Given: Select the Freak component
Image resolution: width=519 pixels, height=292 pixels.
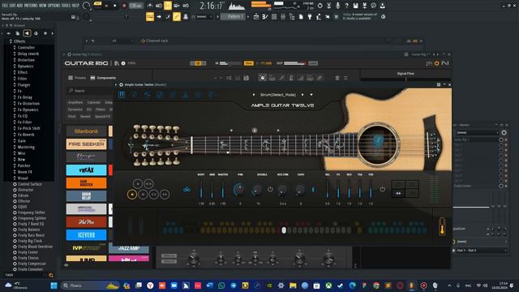Looking at the screenshot, I should tap(87, 170).
